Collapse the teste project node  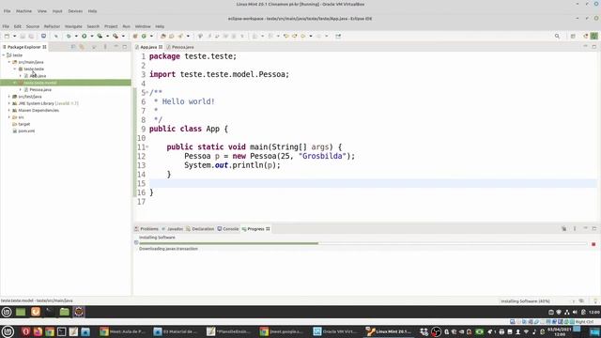point(4,55)
